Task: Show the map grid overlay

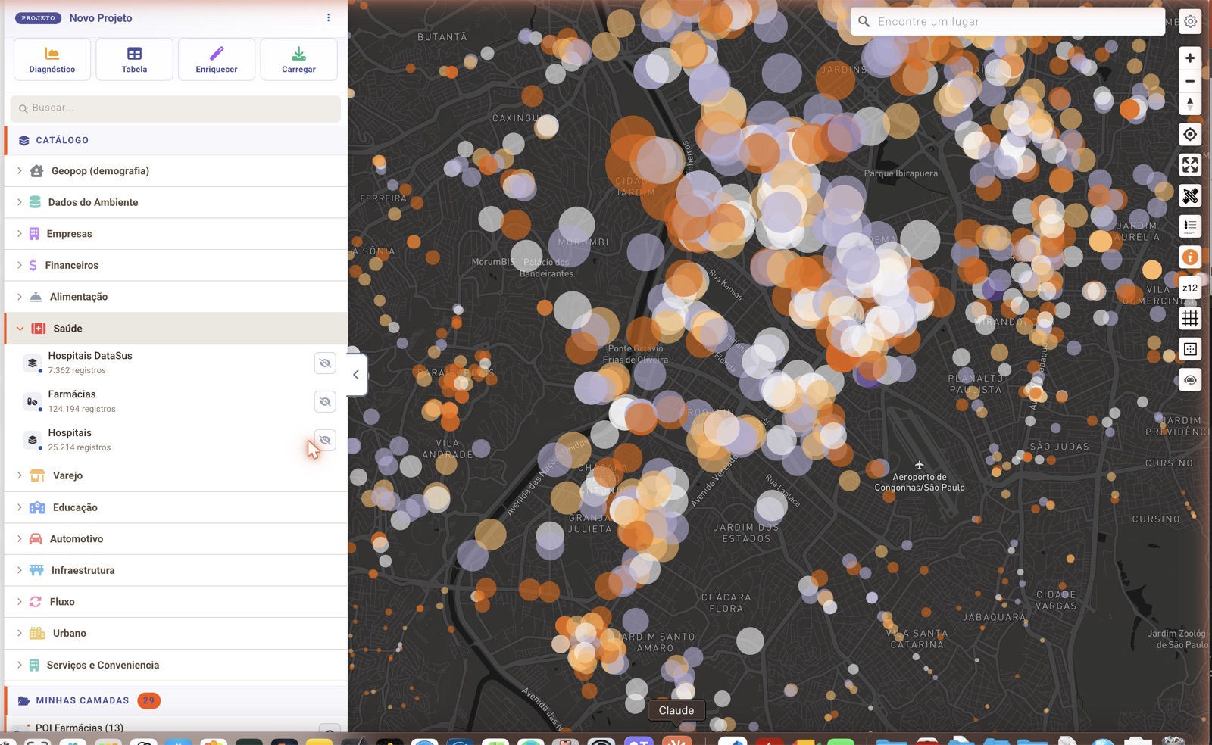Action: pos(1190,319)
